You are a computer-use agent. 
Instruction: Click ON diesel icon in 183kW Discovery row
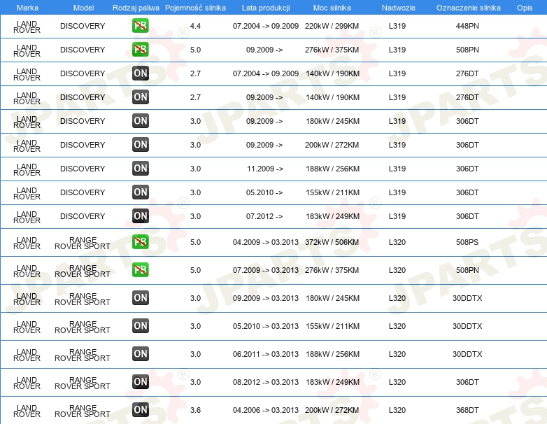(x=140, y=215)
